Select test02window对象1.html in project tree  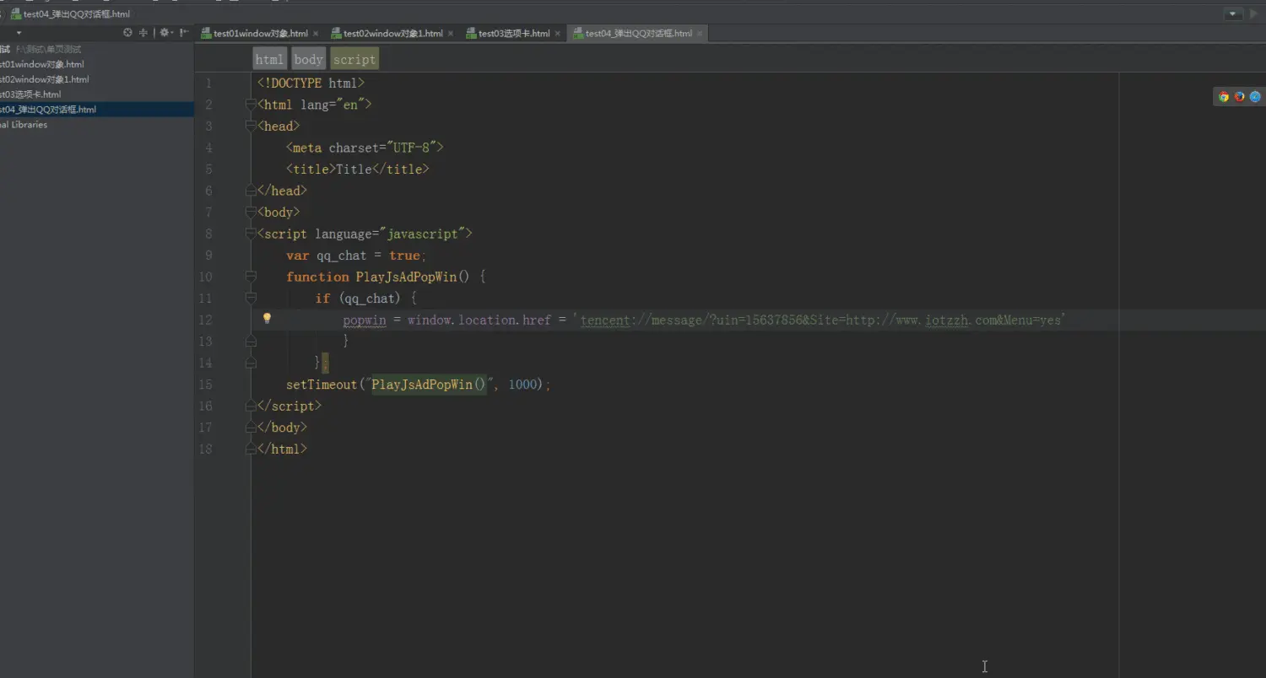pos(44,79)
